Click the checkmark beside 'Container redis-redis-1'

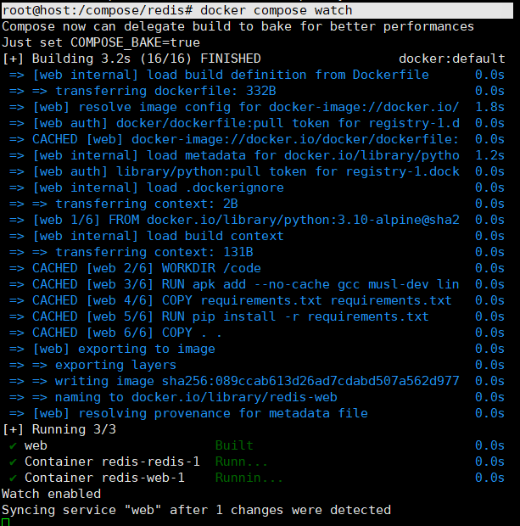(x=13, y=462)
